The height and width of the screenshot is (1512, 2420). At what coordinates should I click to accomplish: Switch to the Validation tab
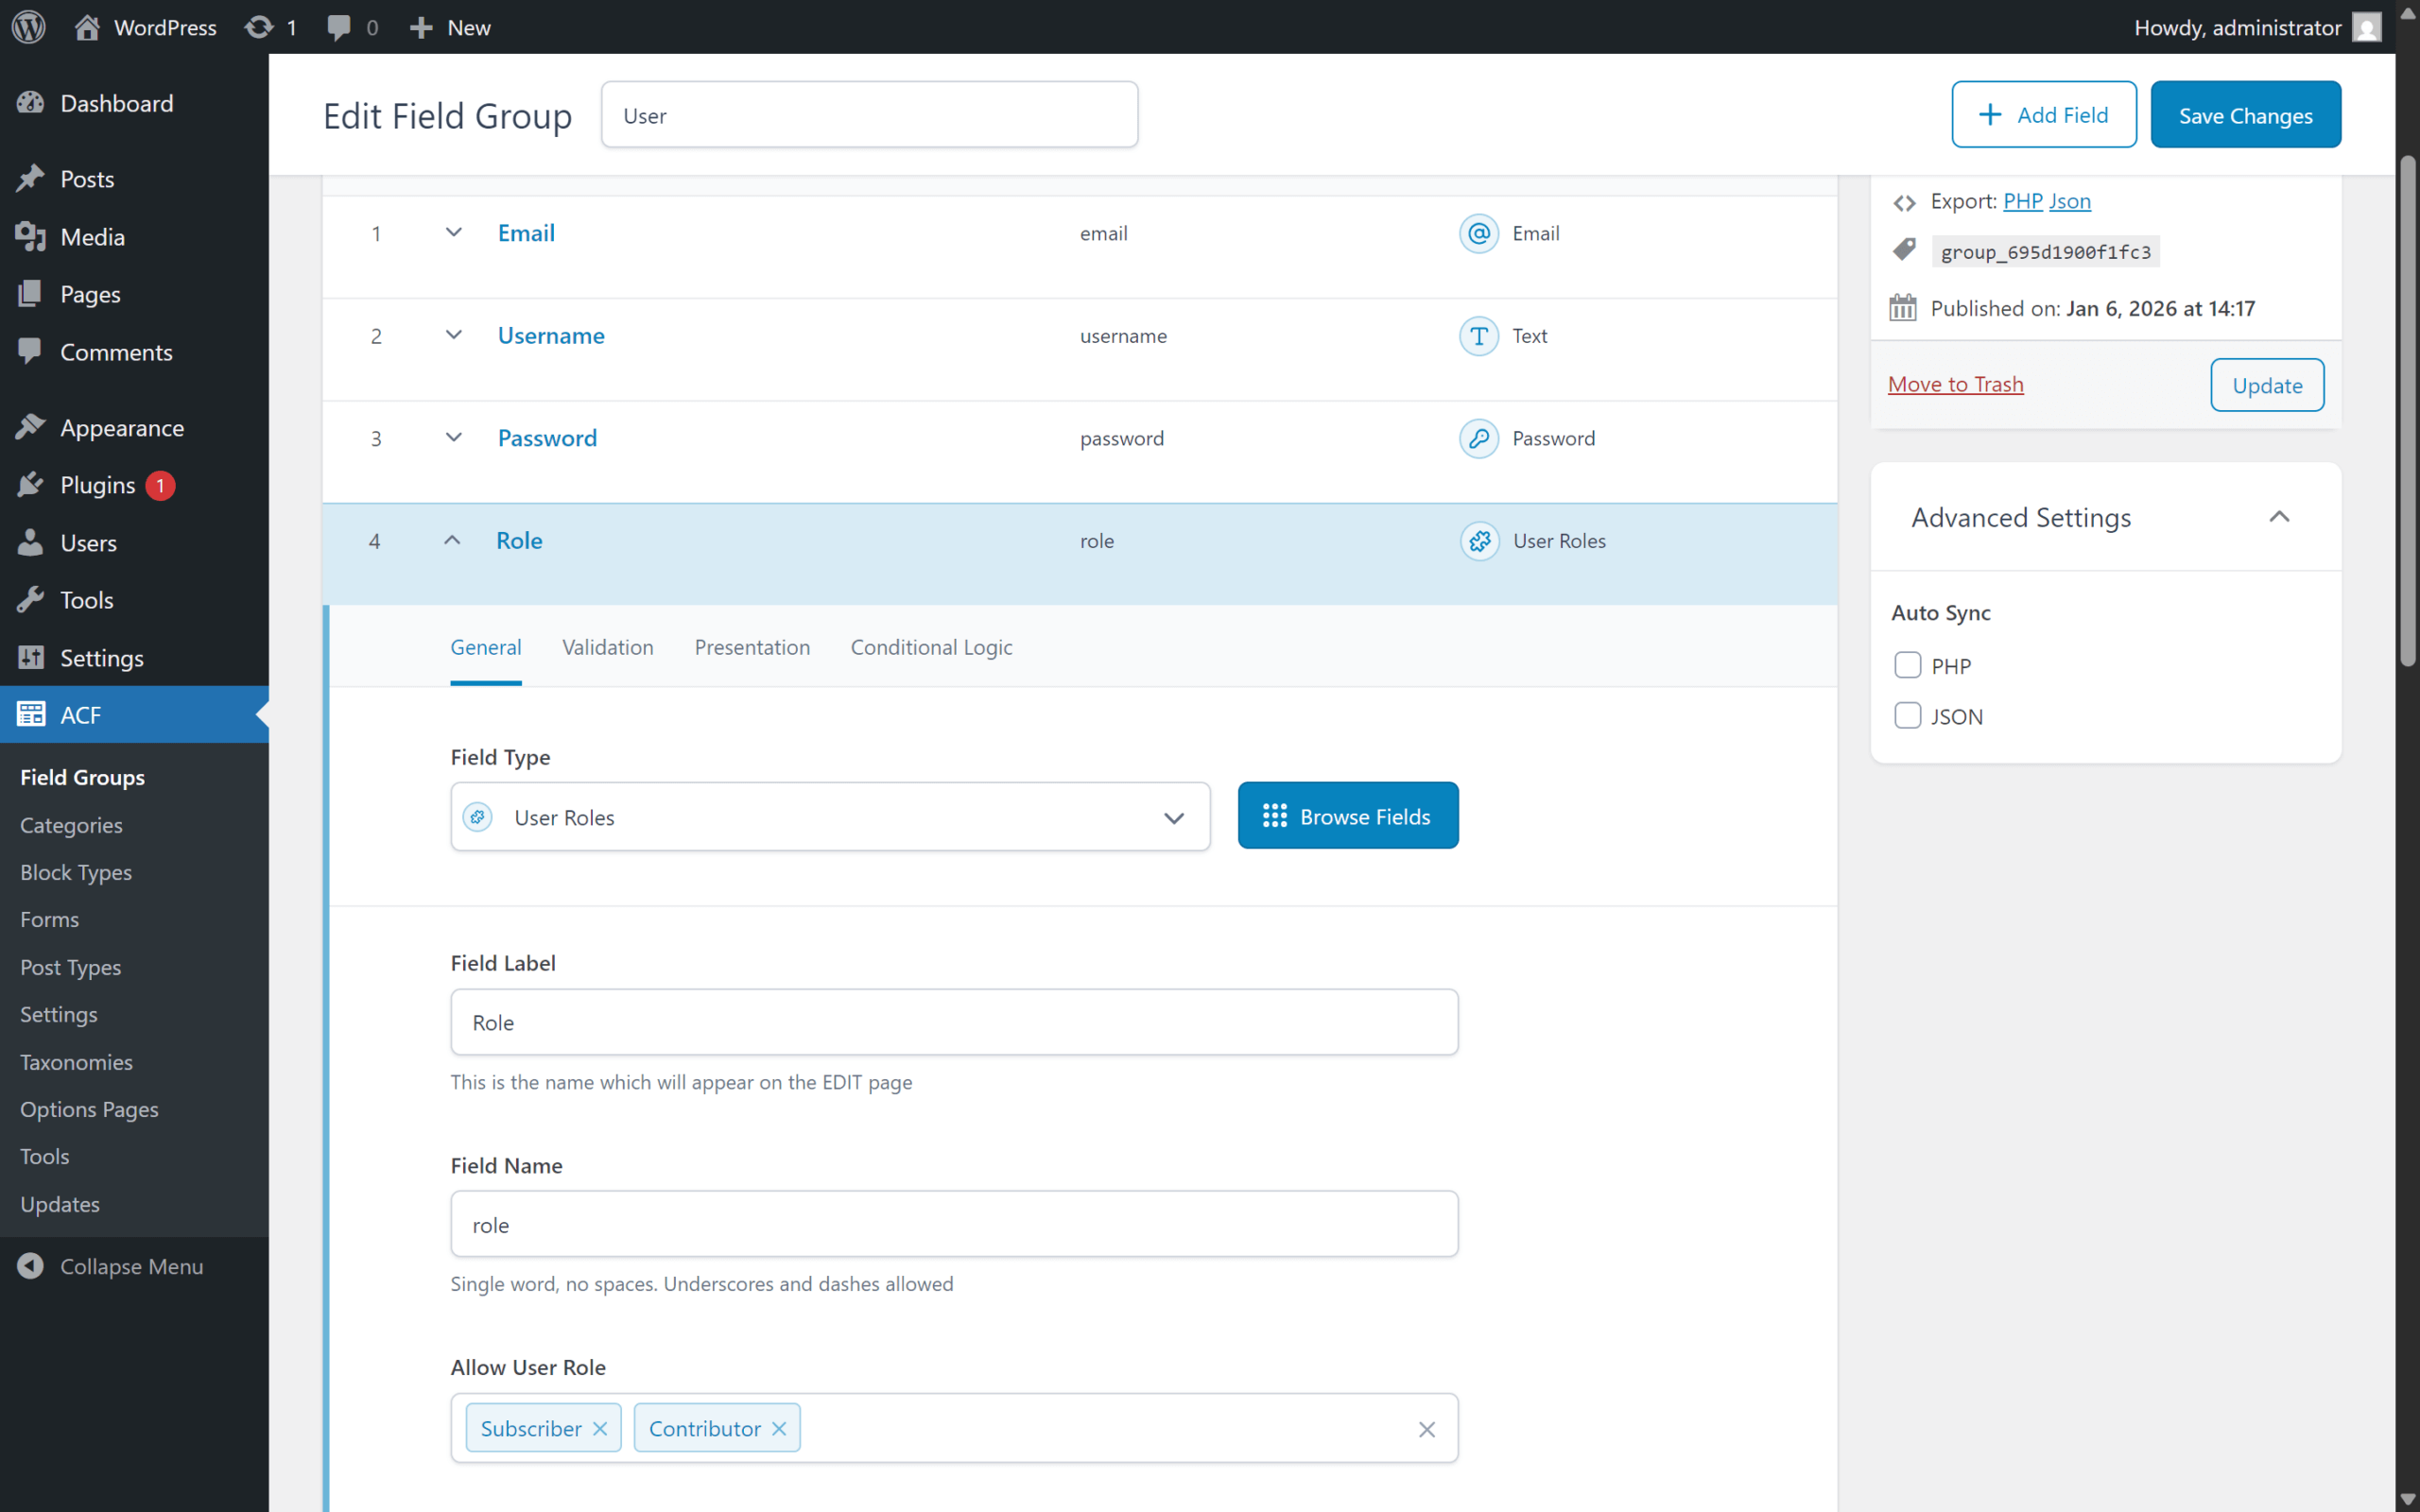coord(608,647)
